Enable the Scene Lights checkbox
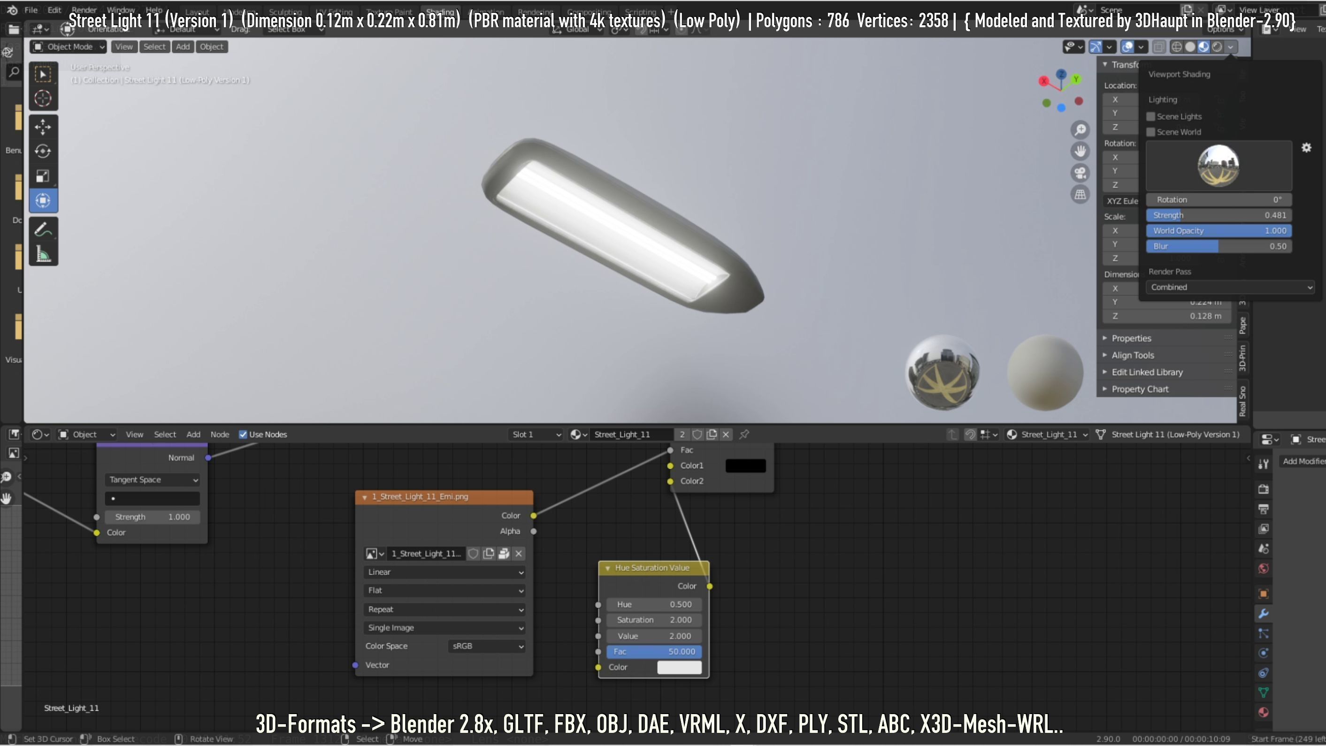 1151,116
